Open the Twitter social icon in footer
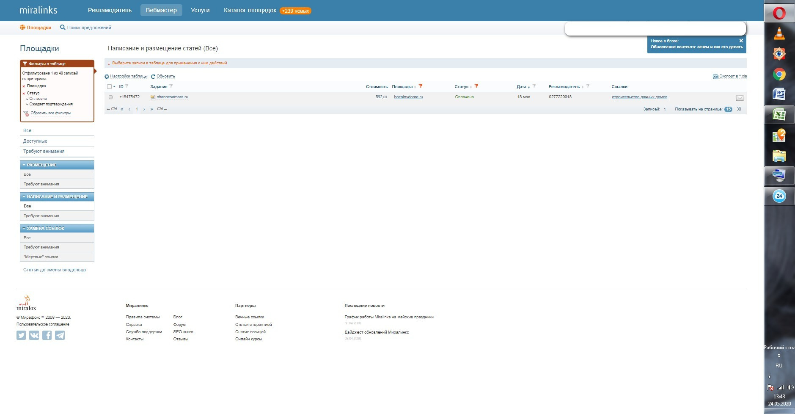The image size is (795, 414). pos(21,335)
